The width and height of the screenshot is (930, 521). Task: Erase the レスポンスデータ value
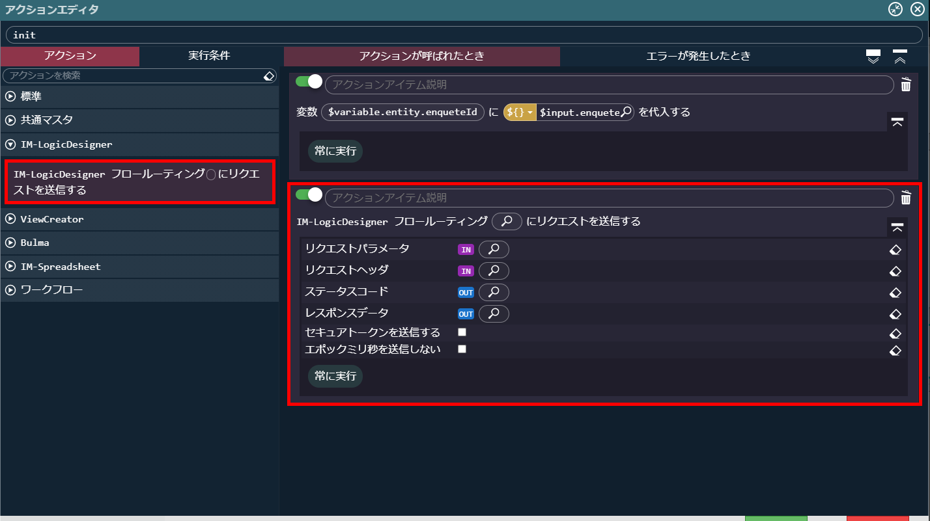[895, 314]
